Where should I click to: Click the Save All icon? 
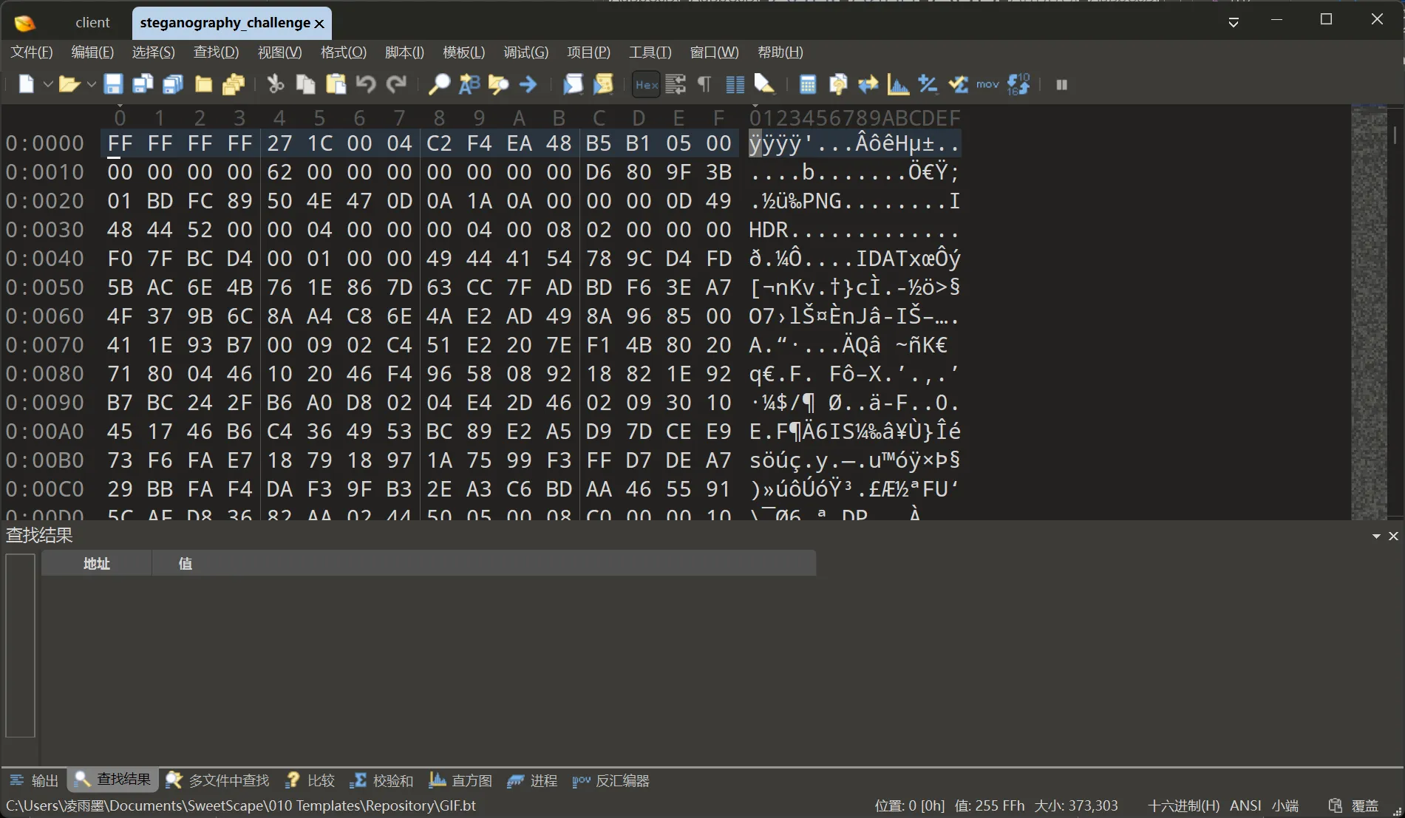(x=173, y=84)
